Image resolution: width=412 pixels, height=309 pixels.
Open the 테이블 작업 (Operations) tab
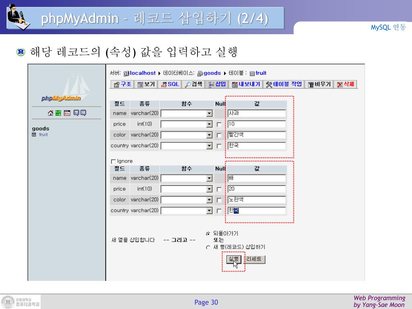point(284,84)
